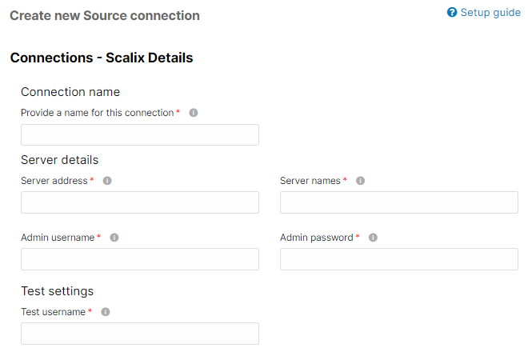Click the question mark help icon

click(x=452, y=13)
